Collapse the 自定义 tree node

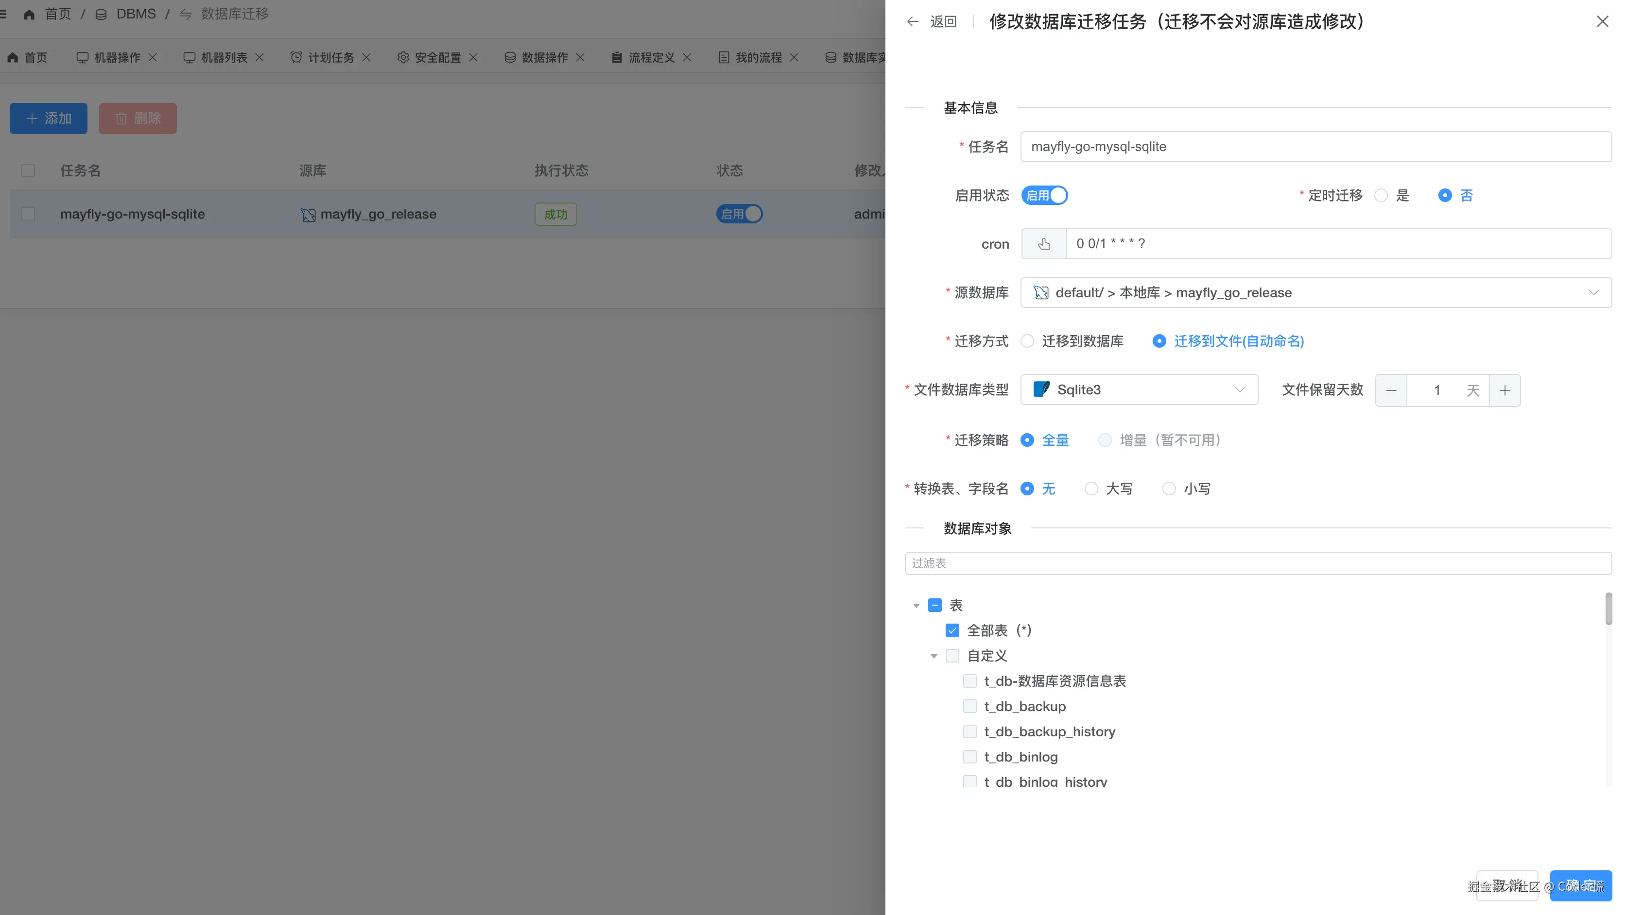pyautogui.click(x=934, y=656)
